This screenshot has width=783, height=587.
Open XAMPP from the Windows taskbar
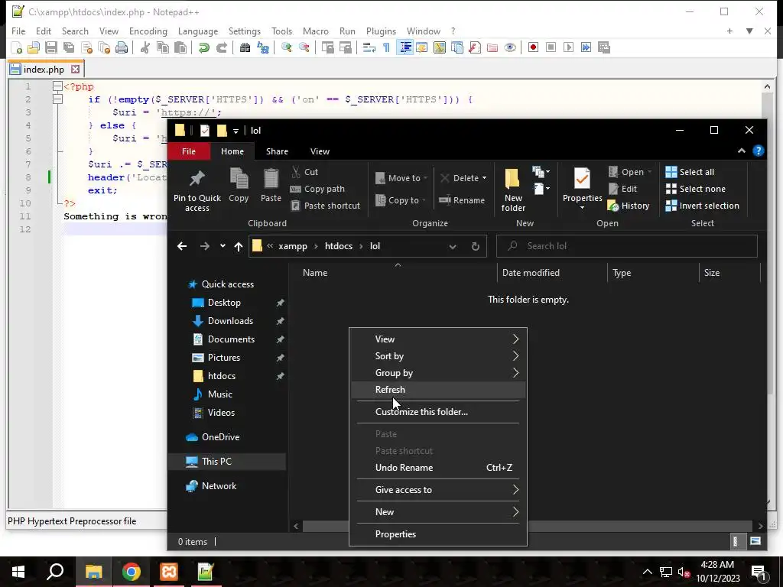[x=169, y=572]
